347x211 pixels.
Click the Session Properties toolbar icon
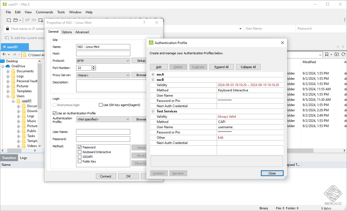click(41, 20)
